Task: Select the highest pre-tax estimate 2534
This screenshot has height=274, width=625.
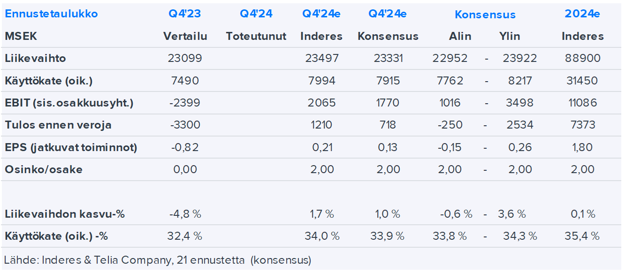Action: coord(519,125)
